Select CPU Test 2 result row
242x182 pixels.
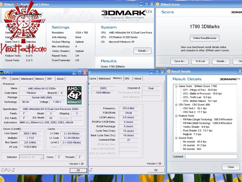pyautogui.click(x=195, y=112)
